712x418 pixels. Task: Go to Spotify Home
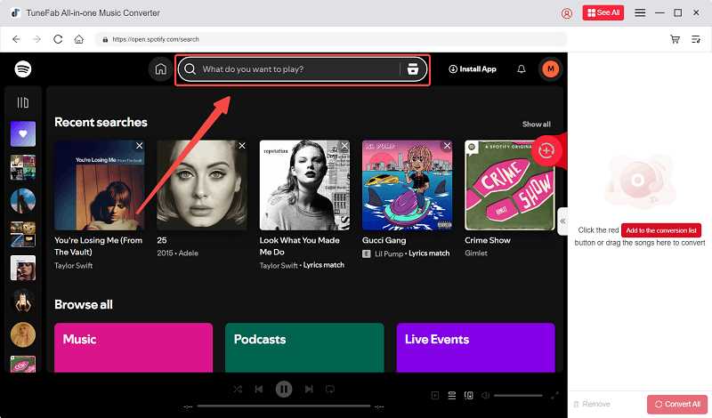point(160,69)
